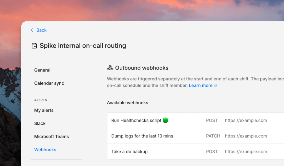Open Calendar sync settings
Viewport: 284px width, 166px height.
point(49,83)
